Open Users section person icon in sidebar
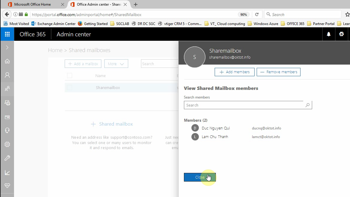Screen dimensions: 350x197 pos(7,75)
